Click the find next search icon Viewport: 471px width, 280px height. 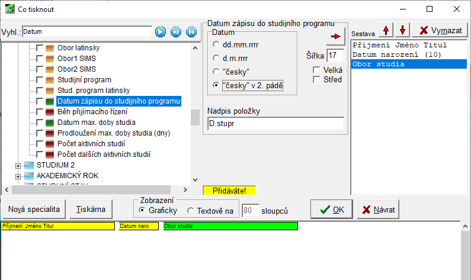(x=176, y=32)
